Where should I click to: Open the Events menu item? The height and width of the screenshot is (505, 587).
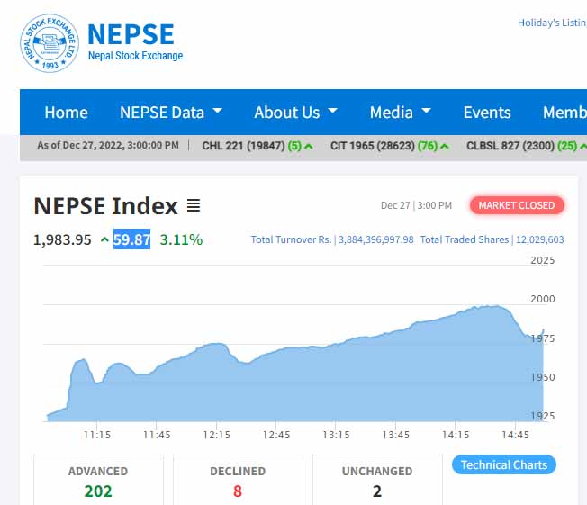click(x=486, y=113)
